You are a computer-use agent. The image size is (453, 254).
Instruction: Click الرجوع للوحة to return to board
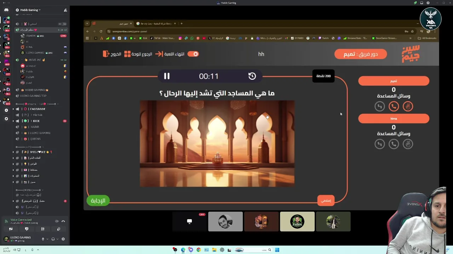tap(138, 54)
